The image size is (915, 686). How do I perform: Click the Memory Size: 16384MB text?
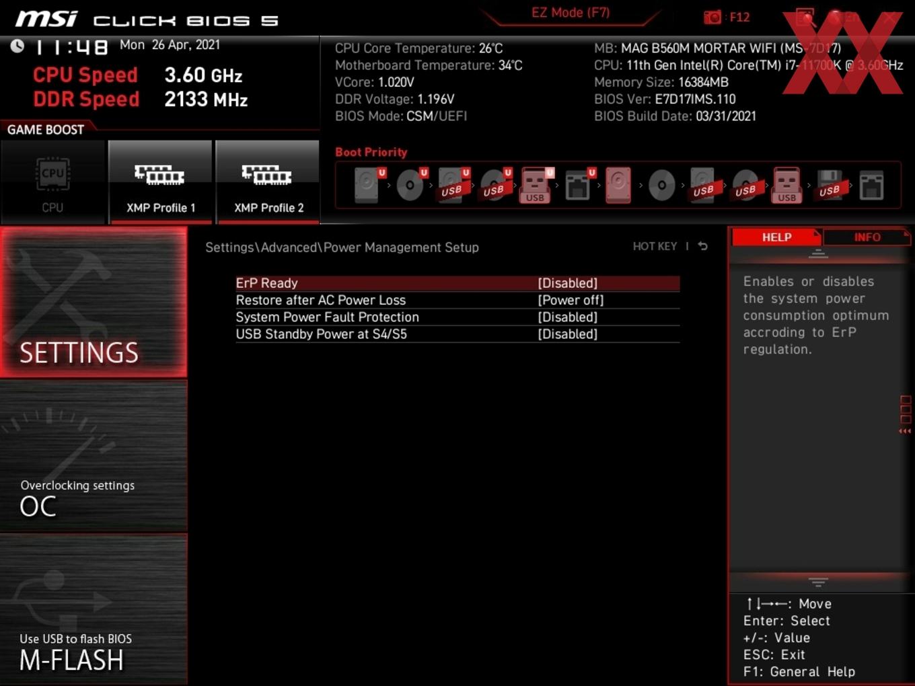661,82
